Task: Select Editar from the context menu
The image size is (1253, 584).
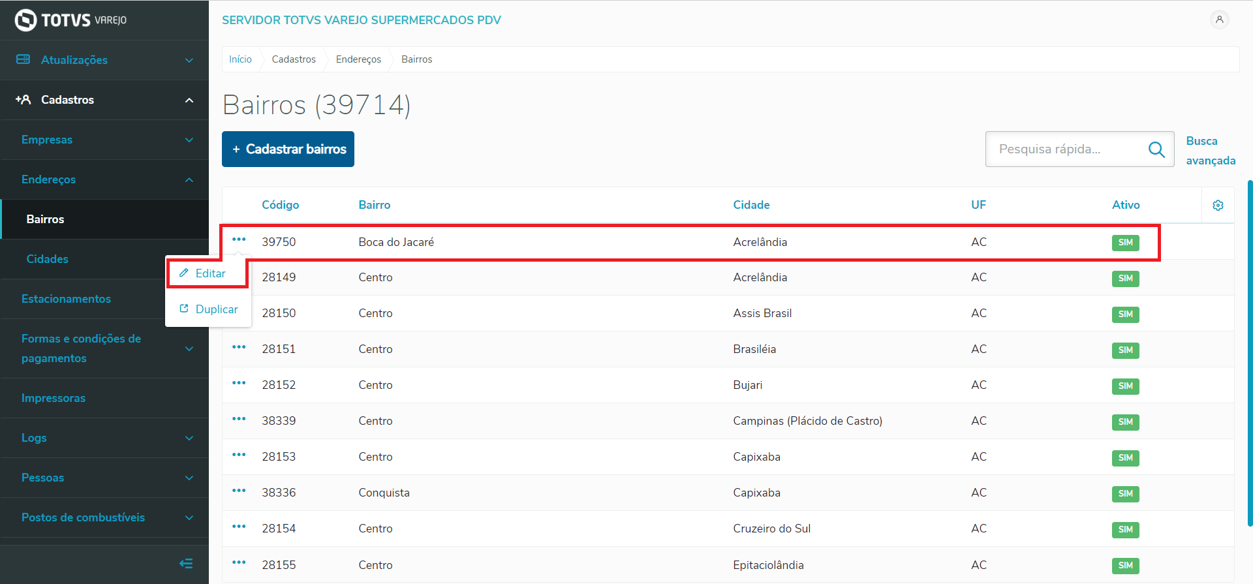Action: coord(209,273)
